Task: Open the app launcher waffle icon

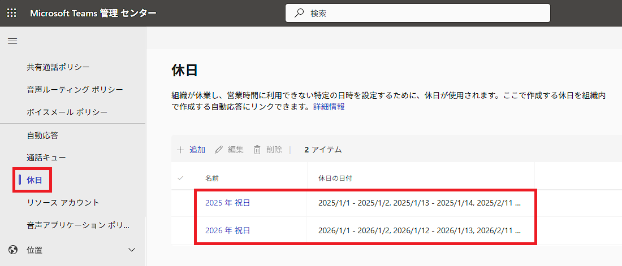Action: point(12,12)
